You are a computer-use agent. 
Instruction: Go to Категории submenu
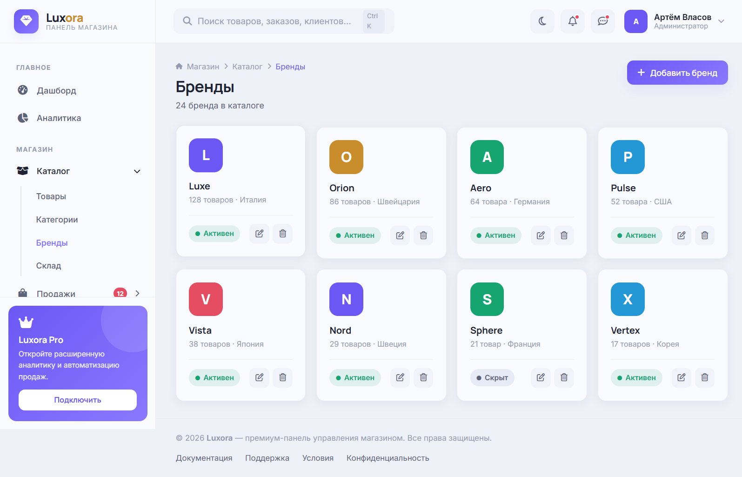pos(57,220)
